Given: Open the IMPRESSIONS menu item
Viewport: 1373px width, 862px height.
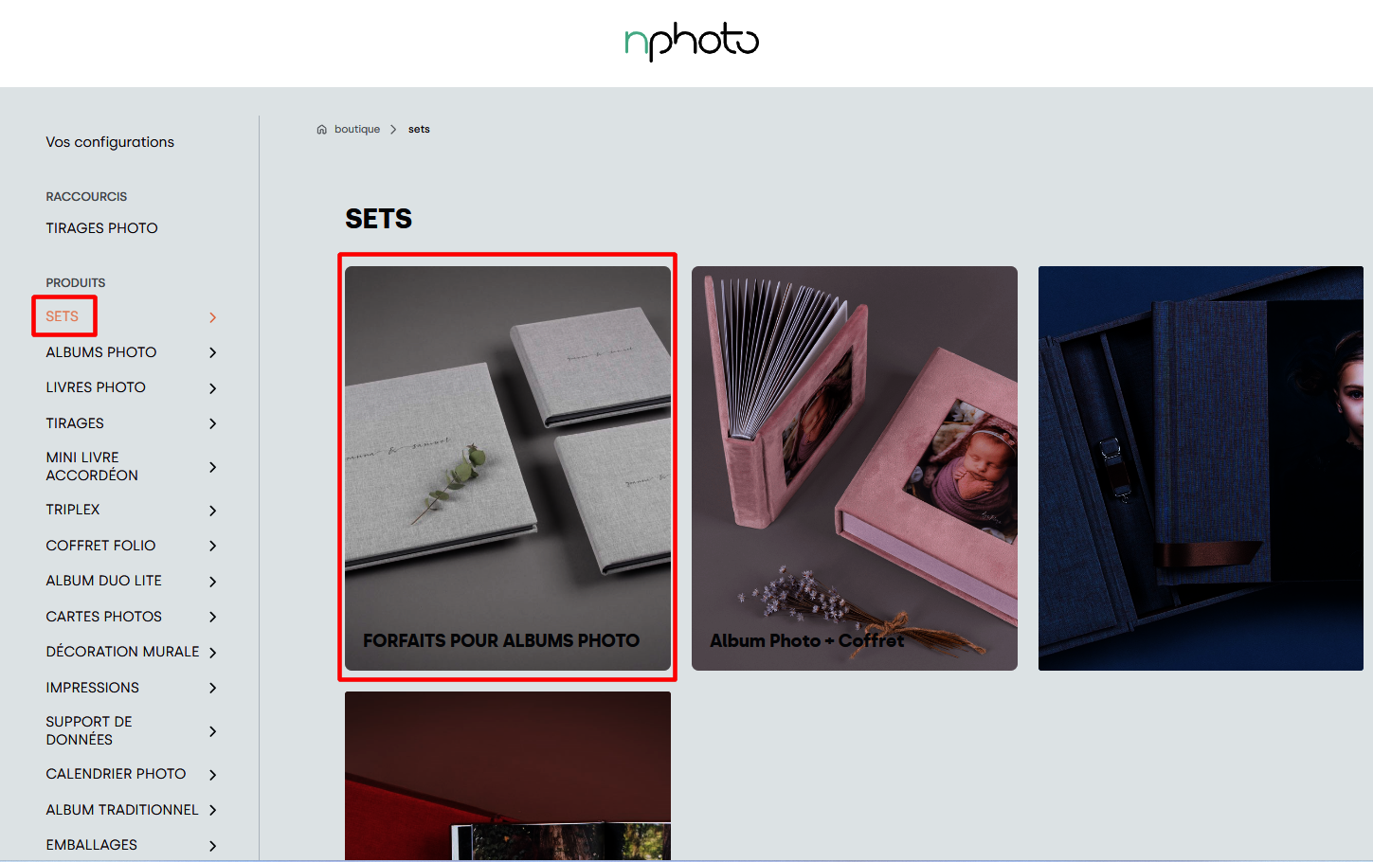Looking at the screenshot, I should (92, 688).
